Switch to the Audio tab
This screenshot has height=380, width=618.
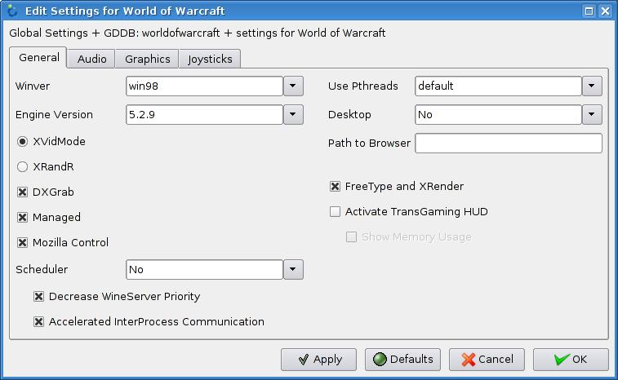point(91,59)
